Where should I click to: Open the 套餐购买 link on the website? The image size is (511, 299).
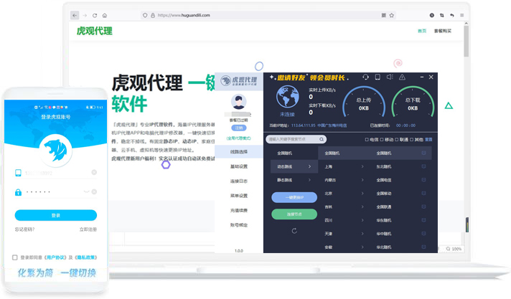point(443,31)
